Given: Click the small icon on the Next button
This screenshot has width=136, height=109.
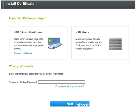Looking at the screenshot, I should (x=87, y=103).
